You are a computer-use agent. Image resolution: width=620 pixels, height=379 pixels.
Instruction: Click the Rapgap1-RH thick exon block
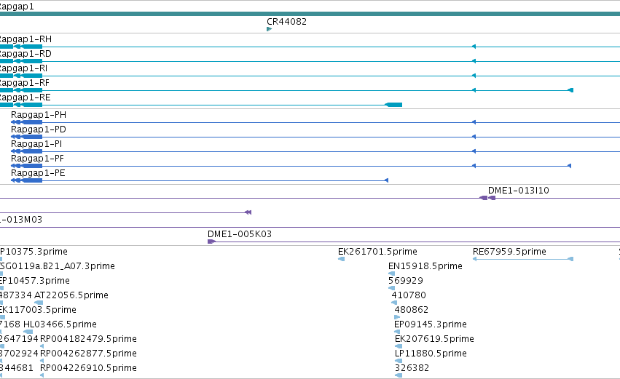(x=32, y=47)
